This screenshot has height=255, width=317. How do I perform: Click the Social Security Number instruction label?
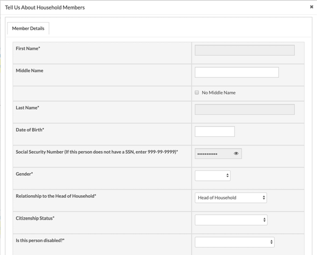pos(97,152)
